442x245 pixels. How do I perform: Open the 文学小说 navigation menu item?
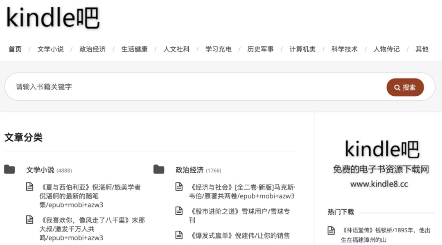pyautogui.click(x=50, y=49)
